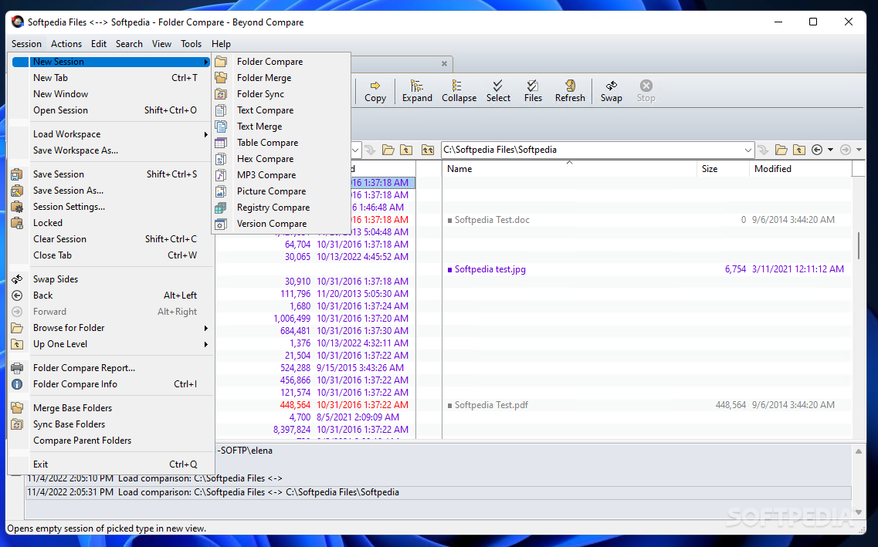
Task: Expand the Browse for Folder submenu
Action: click(111, 328)
